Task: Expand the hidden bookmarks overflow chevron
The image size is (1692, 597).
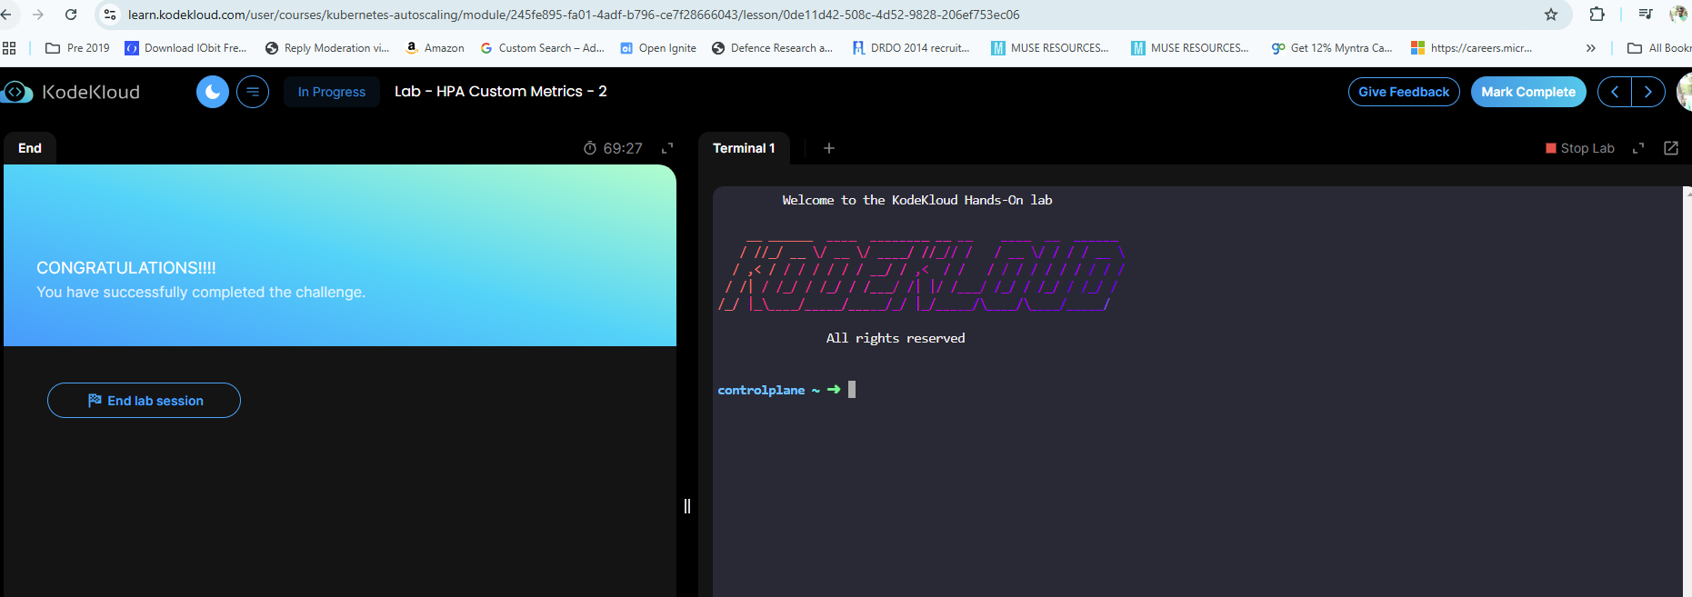Action: pyautogui.click(x=1590, y=48)
